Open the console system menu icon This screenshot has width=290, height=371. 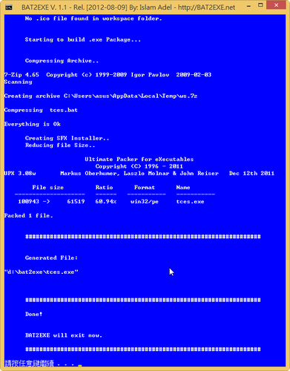[x=9, y=7]
